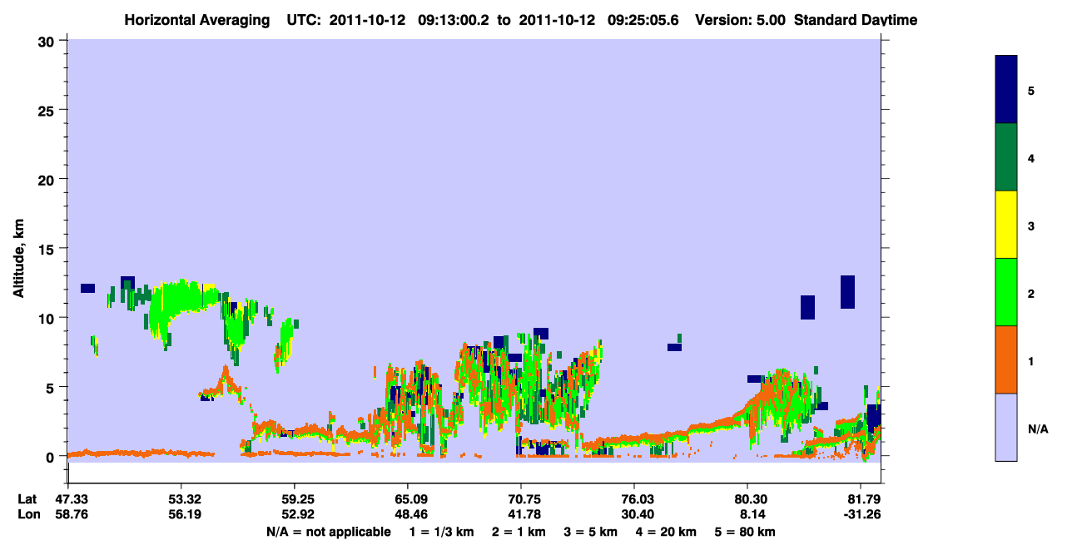
Task: Click the dark green legend swatch labeled 4
Action: click(x=1006, y=157)
